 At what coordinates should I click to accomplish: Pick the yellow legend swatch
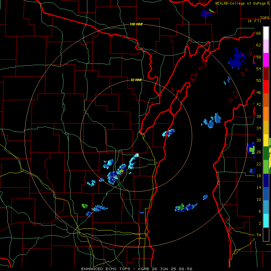click(x=266, y=140)
